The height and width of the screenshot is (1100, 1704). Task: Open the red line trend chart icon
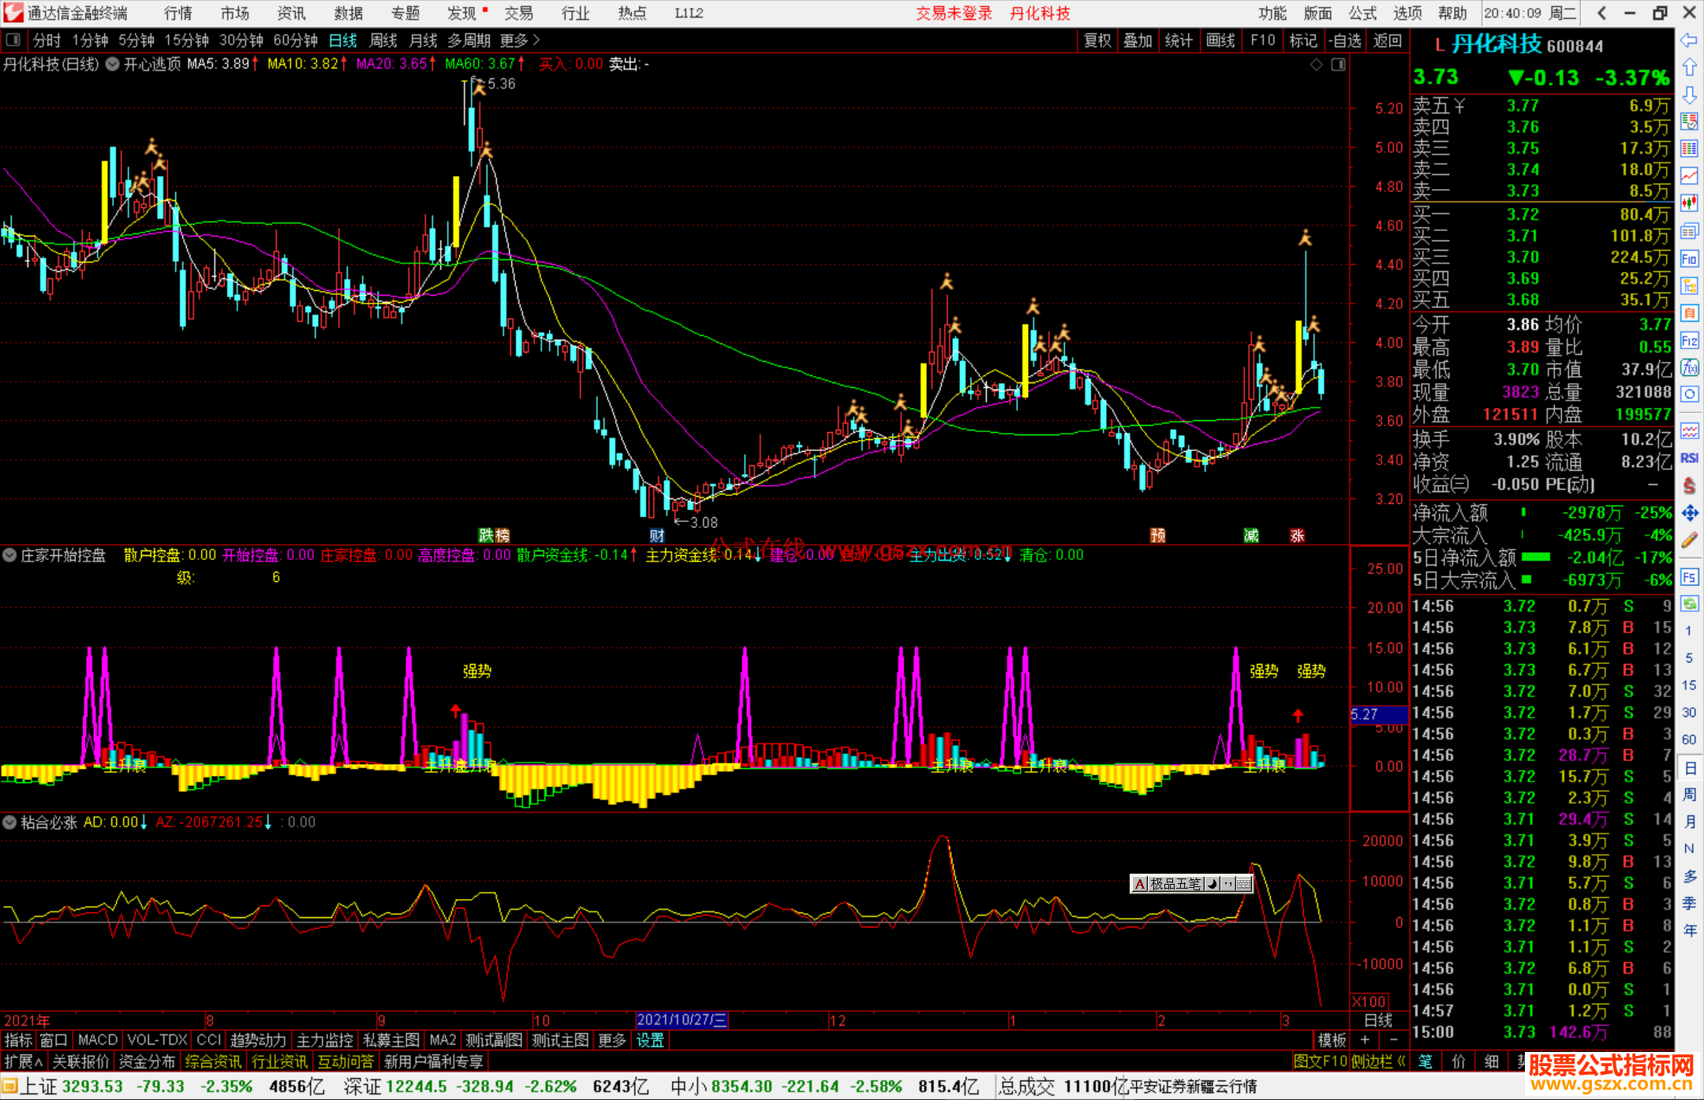1689,176
